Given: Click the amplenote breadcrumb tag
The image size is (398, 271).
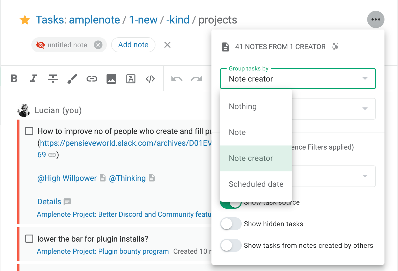Looking at the screenshot, I should coord(94,20).
